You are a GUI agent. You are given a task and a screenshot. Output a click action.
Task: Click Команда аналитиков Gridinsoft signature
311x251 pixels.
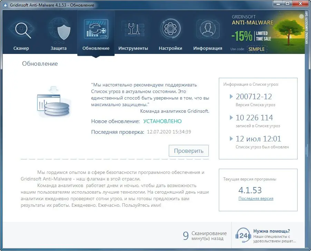(175, 111)
